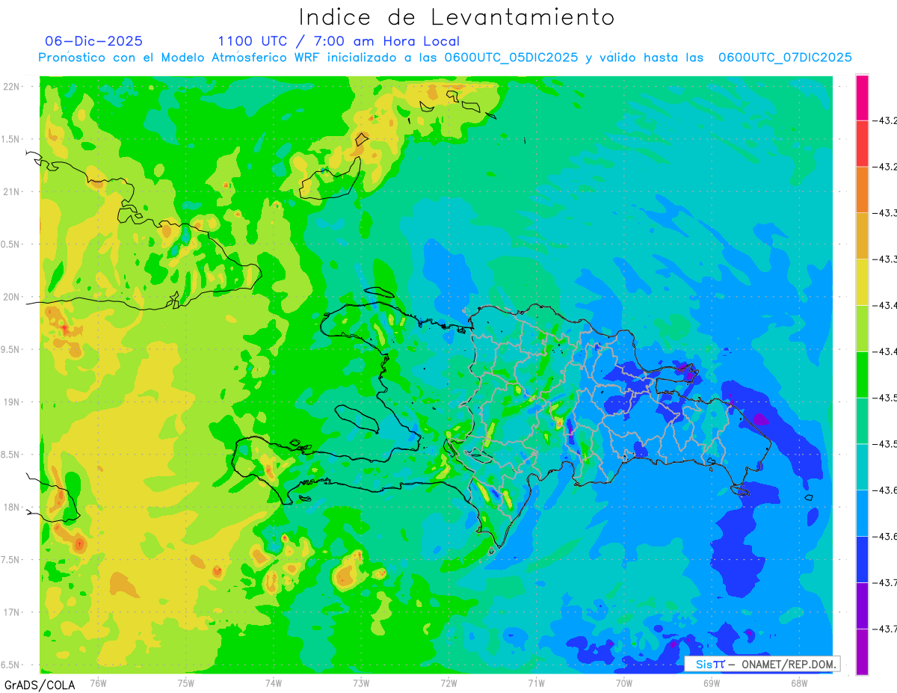Click the SisTT - ONAMET/REP.DOM. label box
This screenshot has height=693, width=897.
point(762,664)
